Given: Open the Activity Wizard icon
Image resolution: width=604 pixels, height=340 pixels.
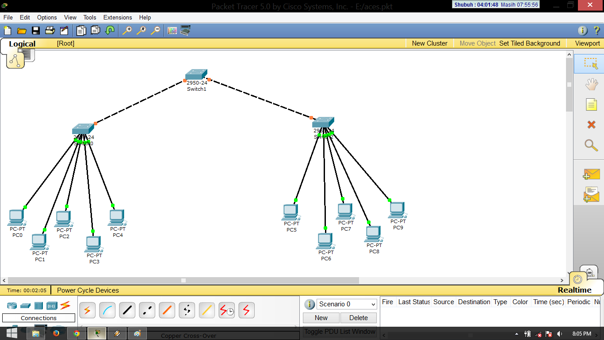Looking at the screenshot, I should point(64,31).
